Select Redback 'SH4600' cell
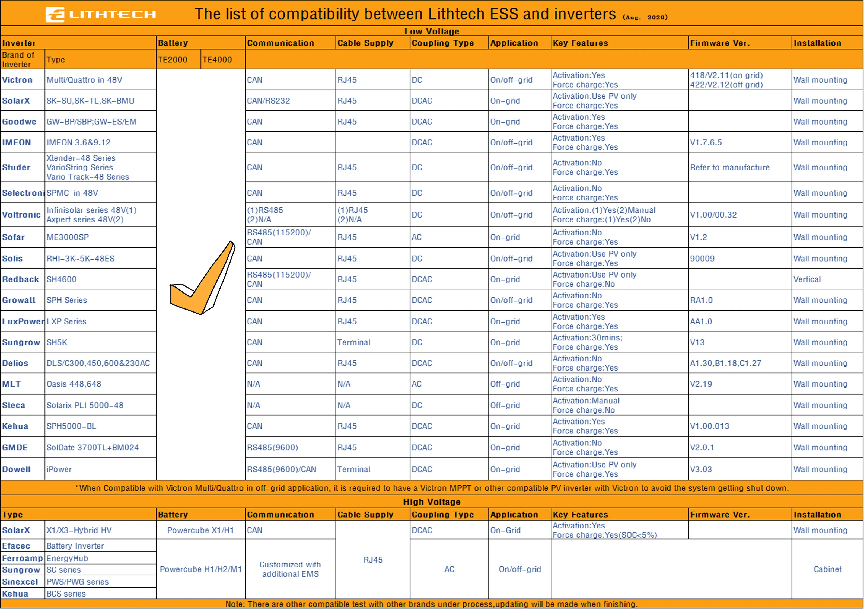 [100, 279]
